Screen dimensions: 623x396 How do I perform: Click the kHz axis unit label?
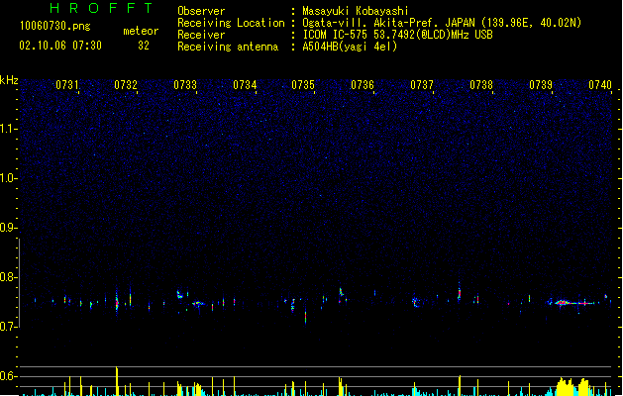click(x=9, y=80)
